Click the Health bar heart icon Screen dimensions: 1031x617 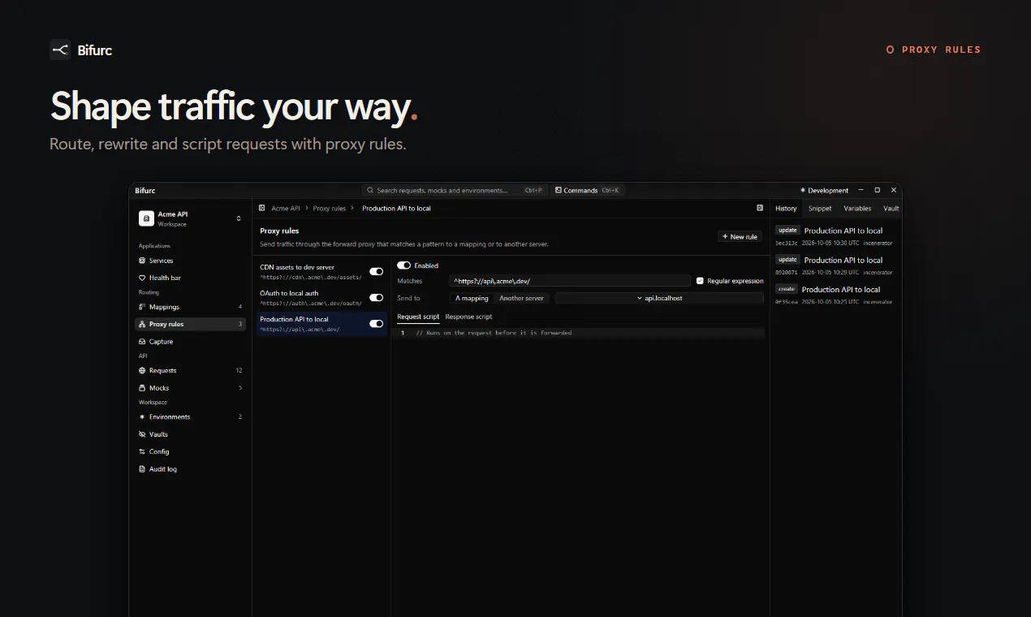(x=142, y=278)
